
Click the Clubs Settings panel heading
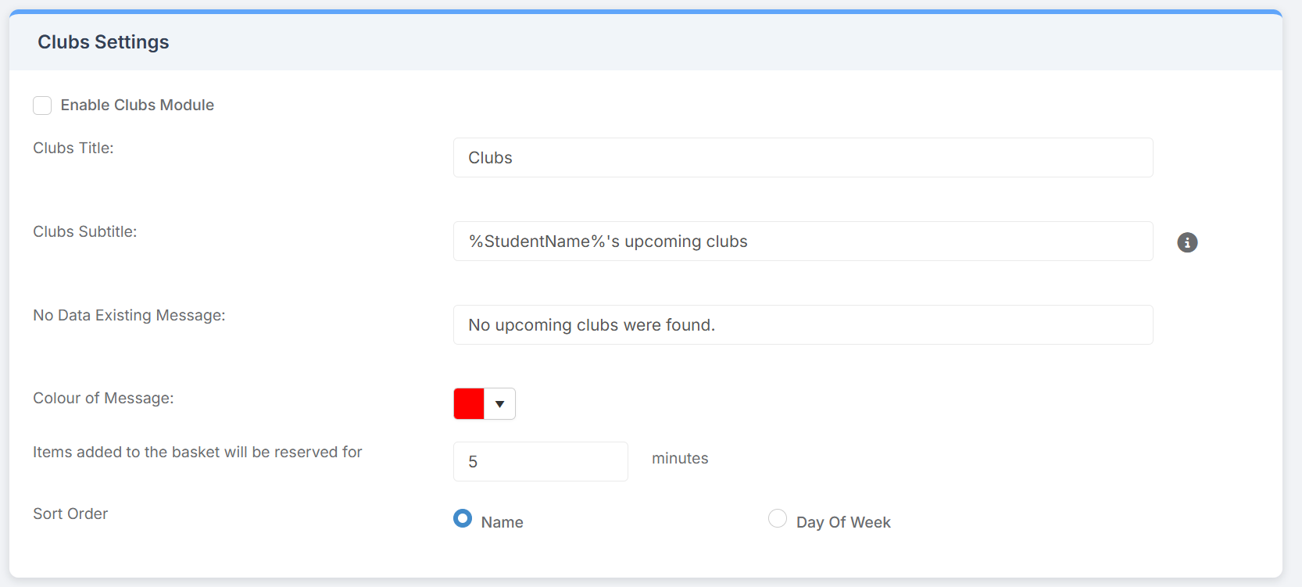(x=103, y=42)
